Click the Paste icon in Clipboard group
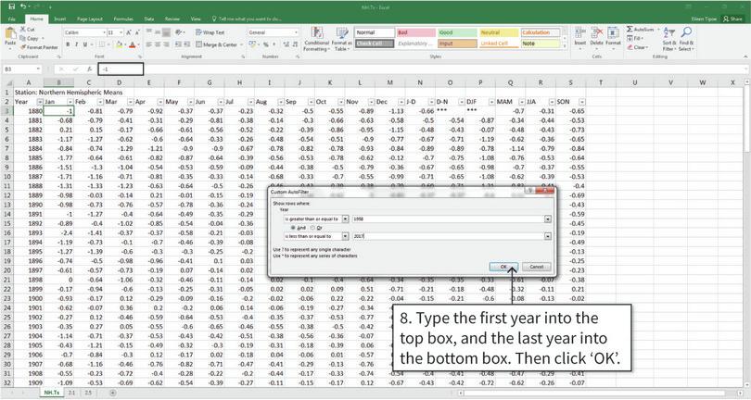 point(10,35)
